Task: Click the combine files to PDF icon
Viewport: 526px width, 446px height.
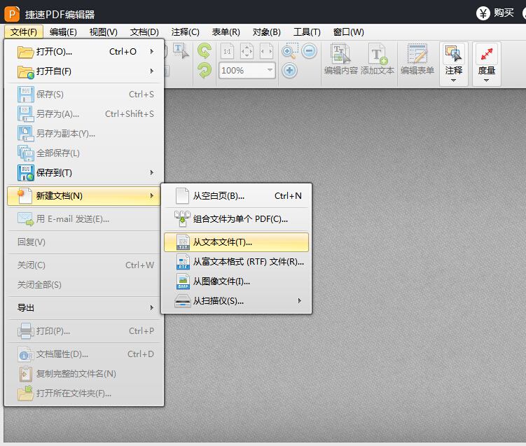Action: (183, 219)
